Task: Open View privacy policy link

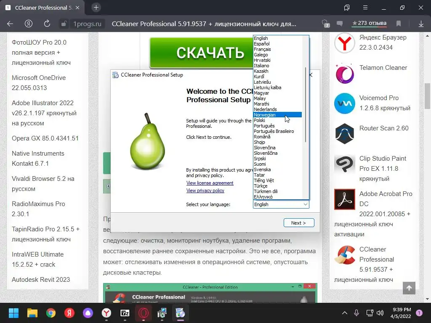Action: click(x=205, y=191)
